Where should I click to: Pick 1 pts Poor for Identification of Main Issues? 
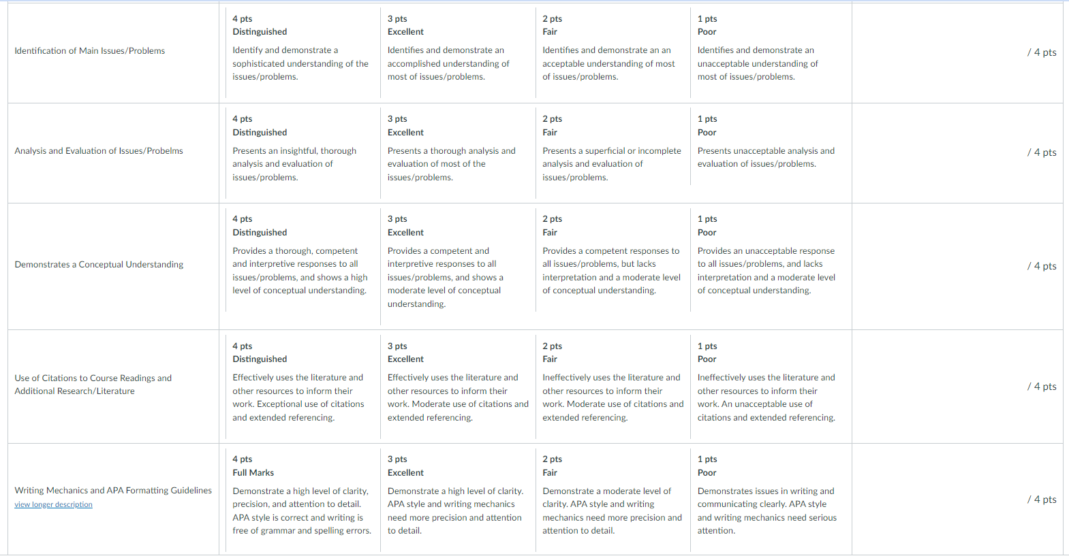tap(771, 53)
